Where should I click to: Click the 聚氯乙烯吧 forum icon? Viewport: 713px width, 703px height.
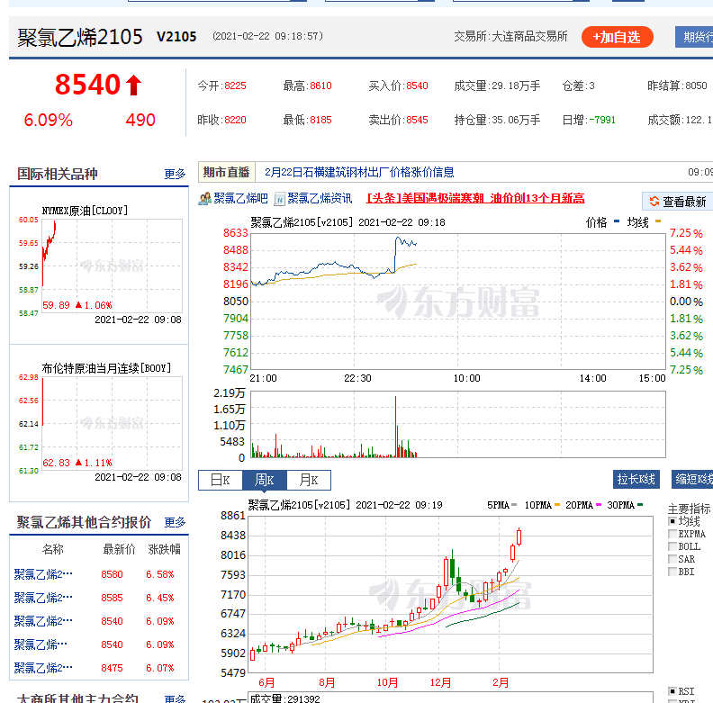tap(204, 199)
